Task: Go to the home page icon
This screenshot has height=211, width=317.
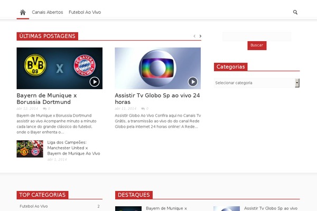Action: point(23,12)
